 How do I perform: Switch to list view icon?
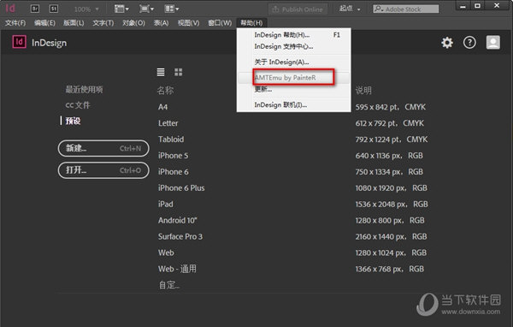(x=161, y=72)
